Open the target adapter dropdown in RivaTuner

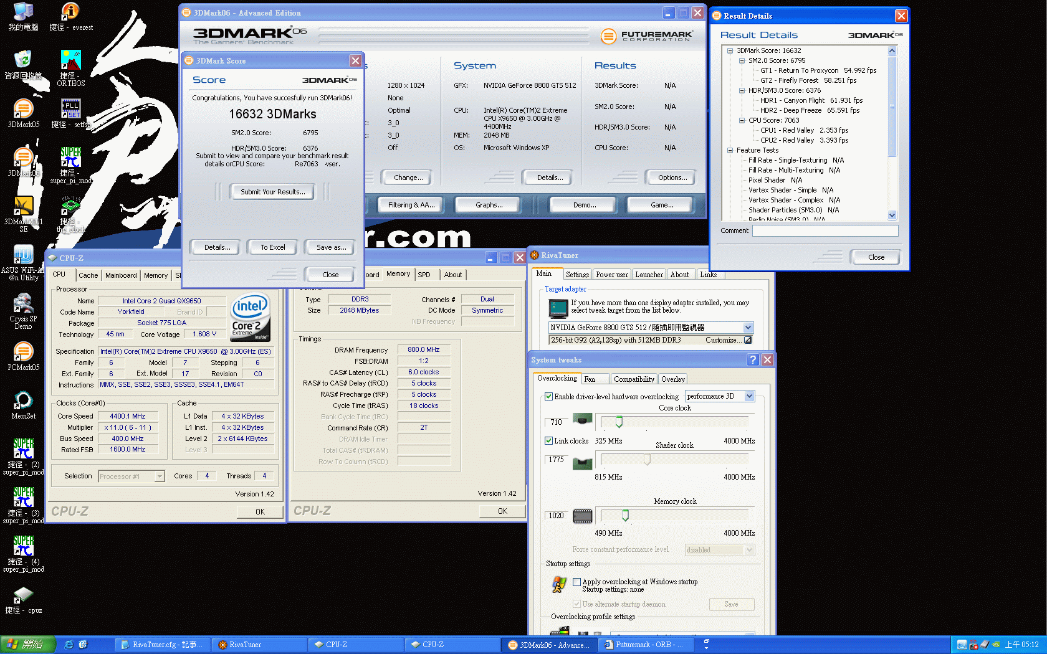click(748, 328)
